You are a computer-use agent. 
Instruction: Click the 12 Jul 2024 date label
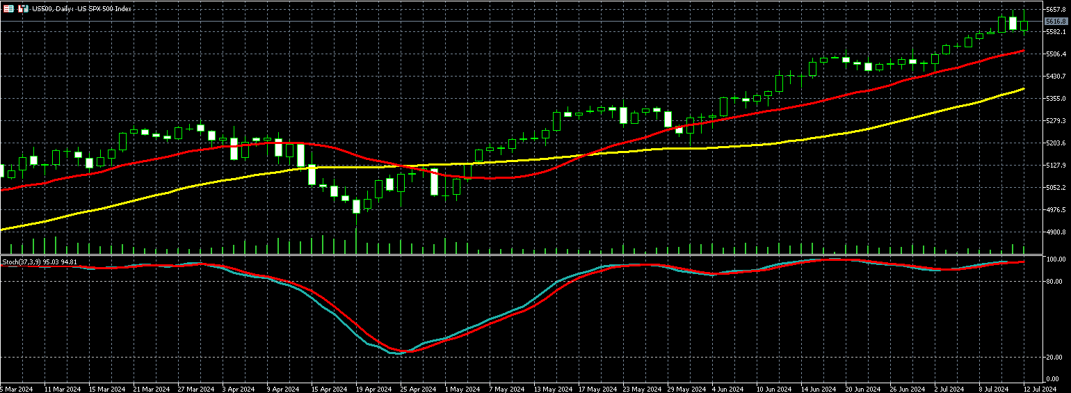[1039, 388]
